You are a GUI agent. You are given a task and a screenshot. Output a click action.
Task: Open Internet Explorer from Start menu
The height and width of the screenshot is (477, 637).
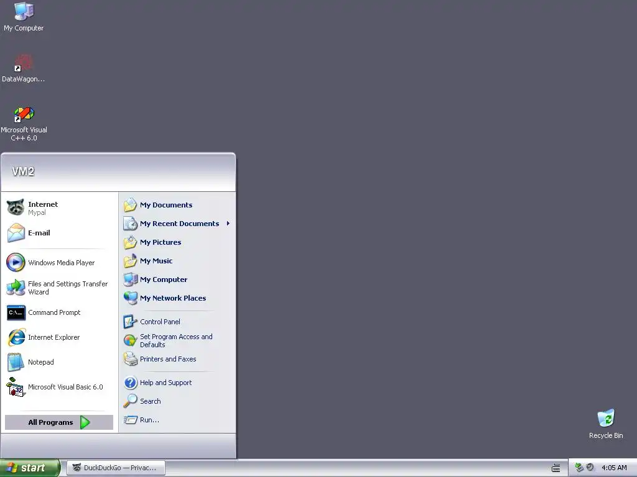(60, 337)
